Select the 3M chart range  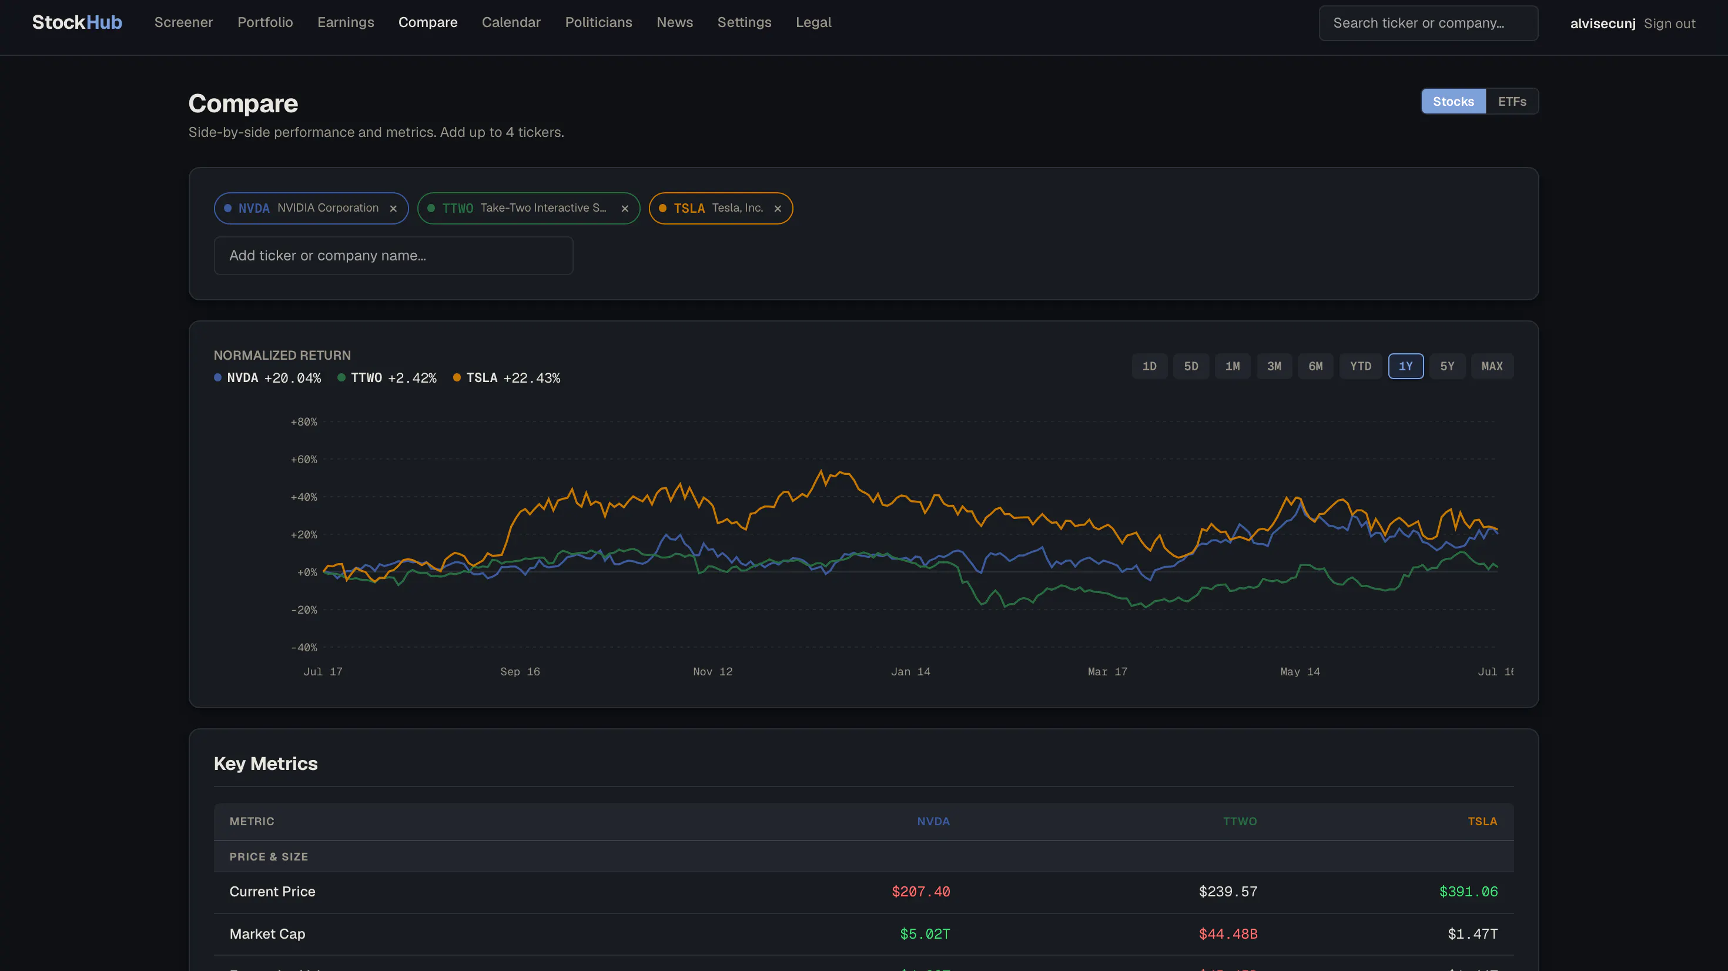point(1274,366)
